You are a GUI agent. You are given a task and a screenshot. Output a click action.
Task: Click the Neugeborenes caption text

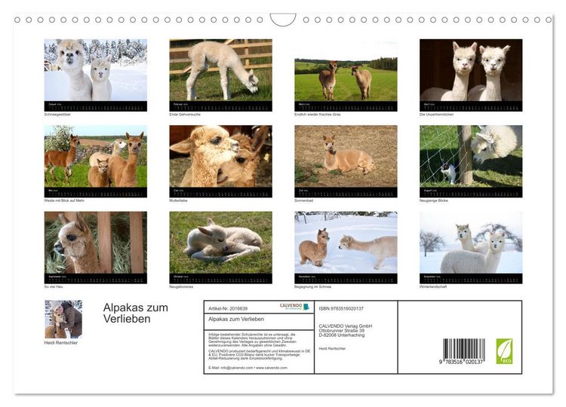(x=181, y=286)
